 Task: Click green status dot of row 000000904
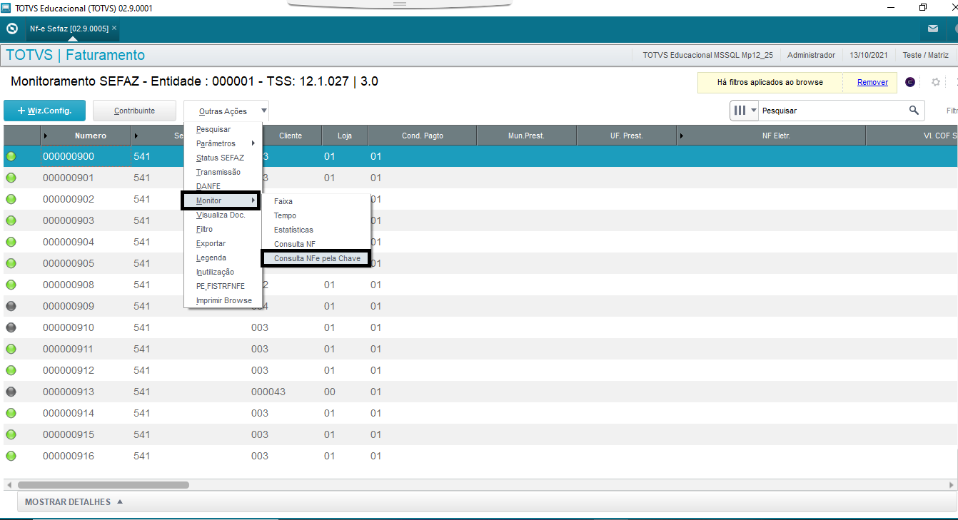[11, 242]
